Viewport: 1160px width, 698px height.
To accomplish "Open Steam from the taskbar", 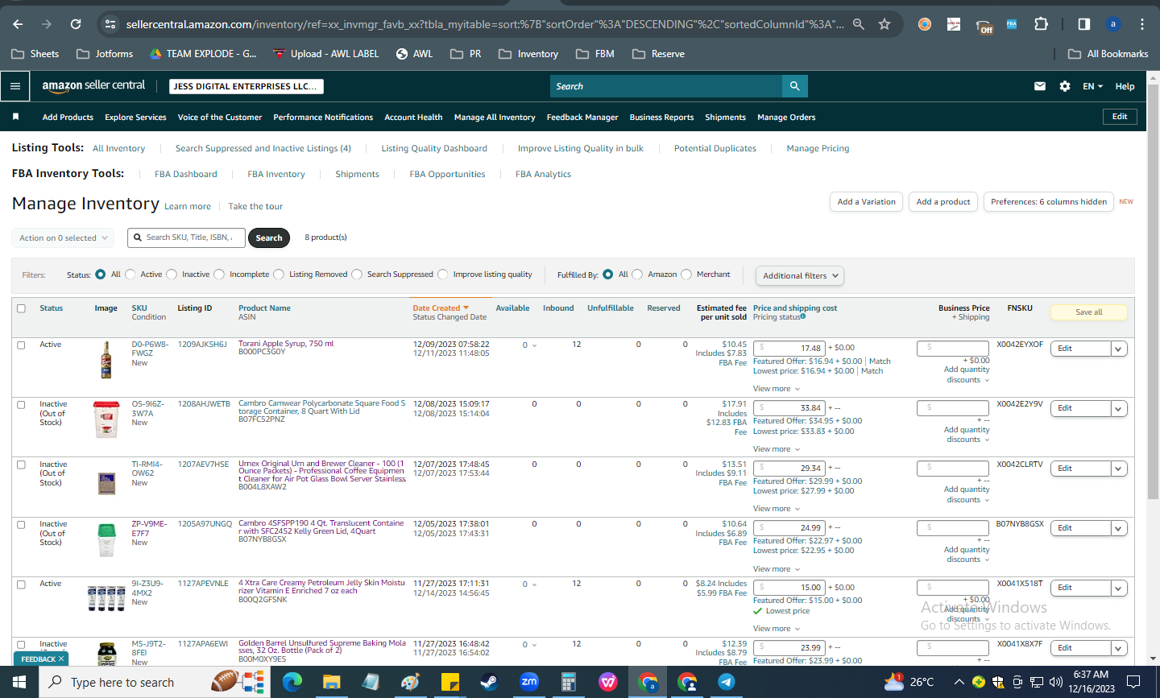I will pos(489,682).
